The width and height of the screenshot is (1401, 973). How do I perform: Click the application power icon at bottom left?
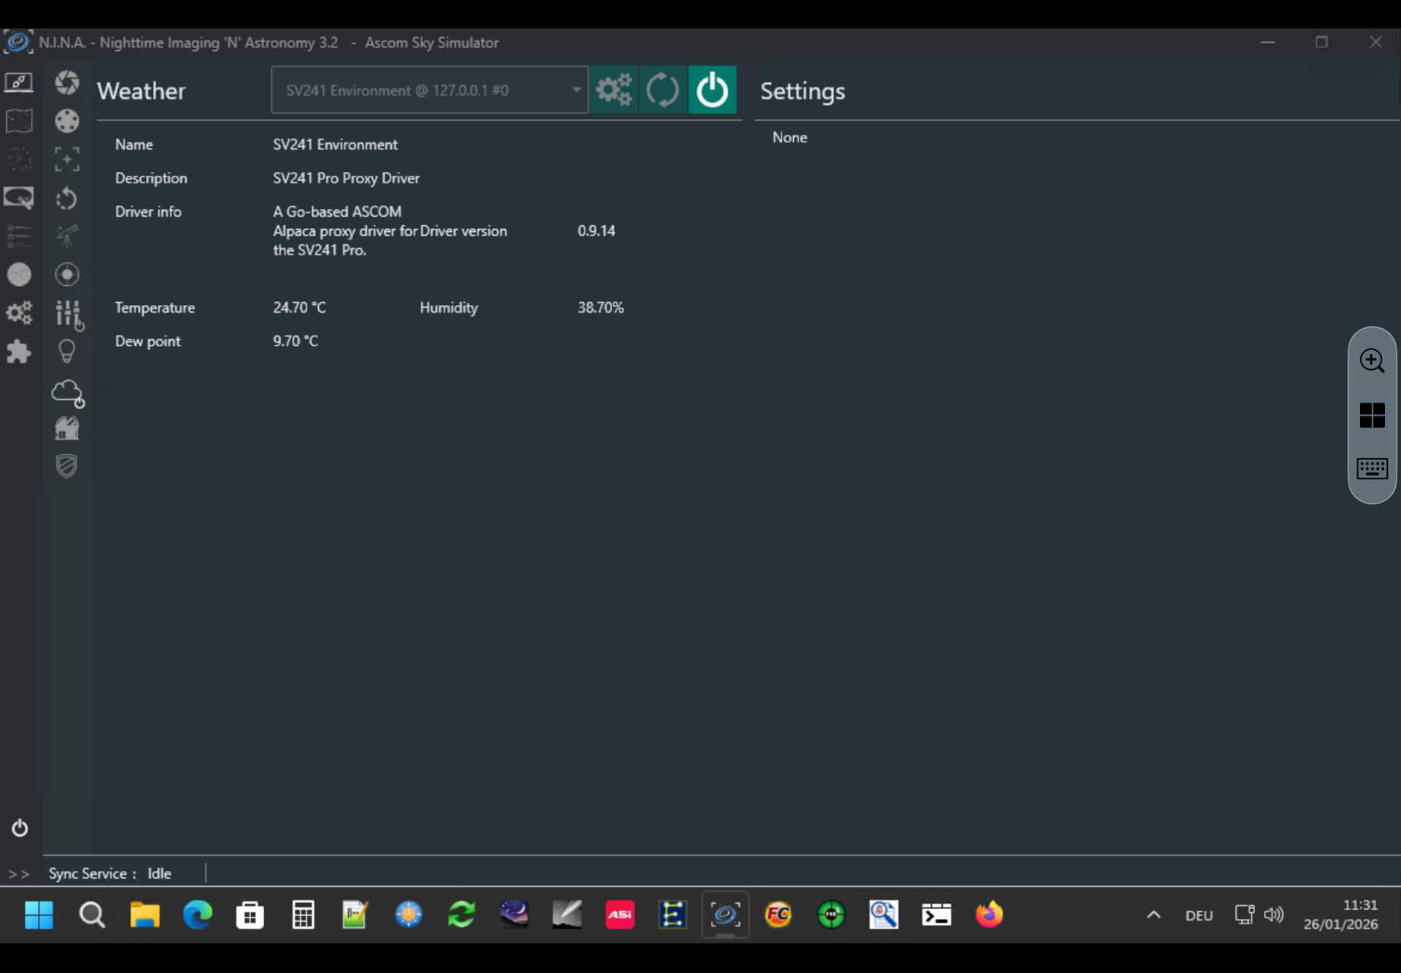click(x=20, y=828)
